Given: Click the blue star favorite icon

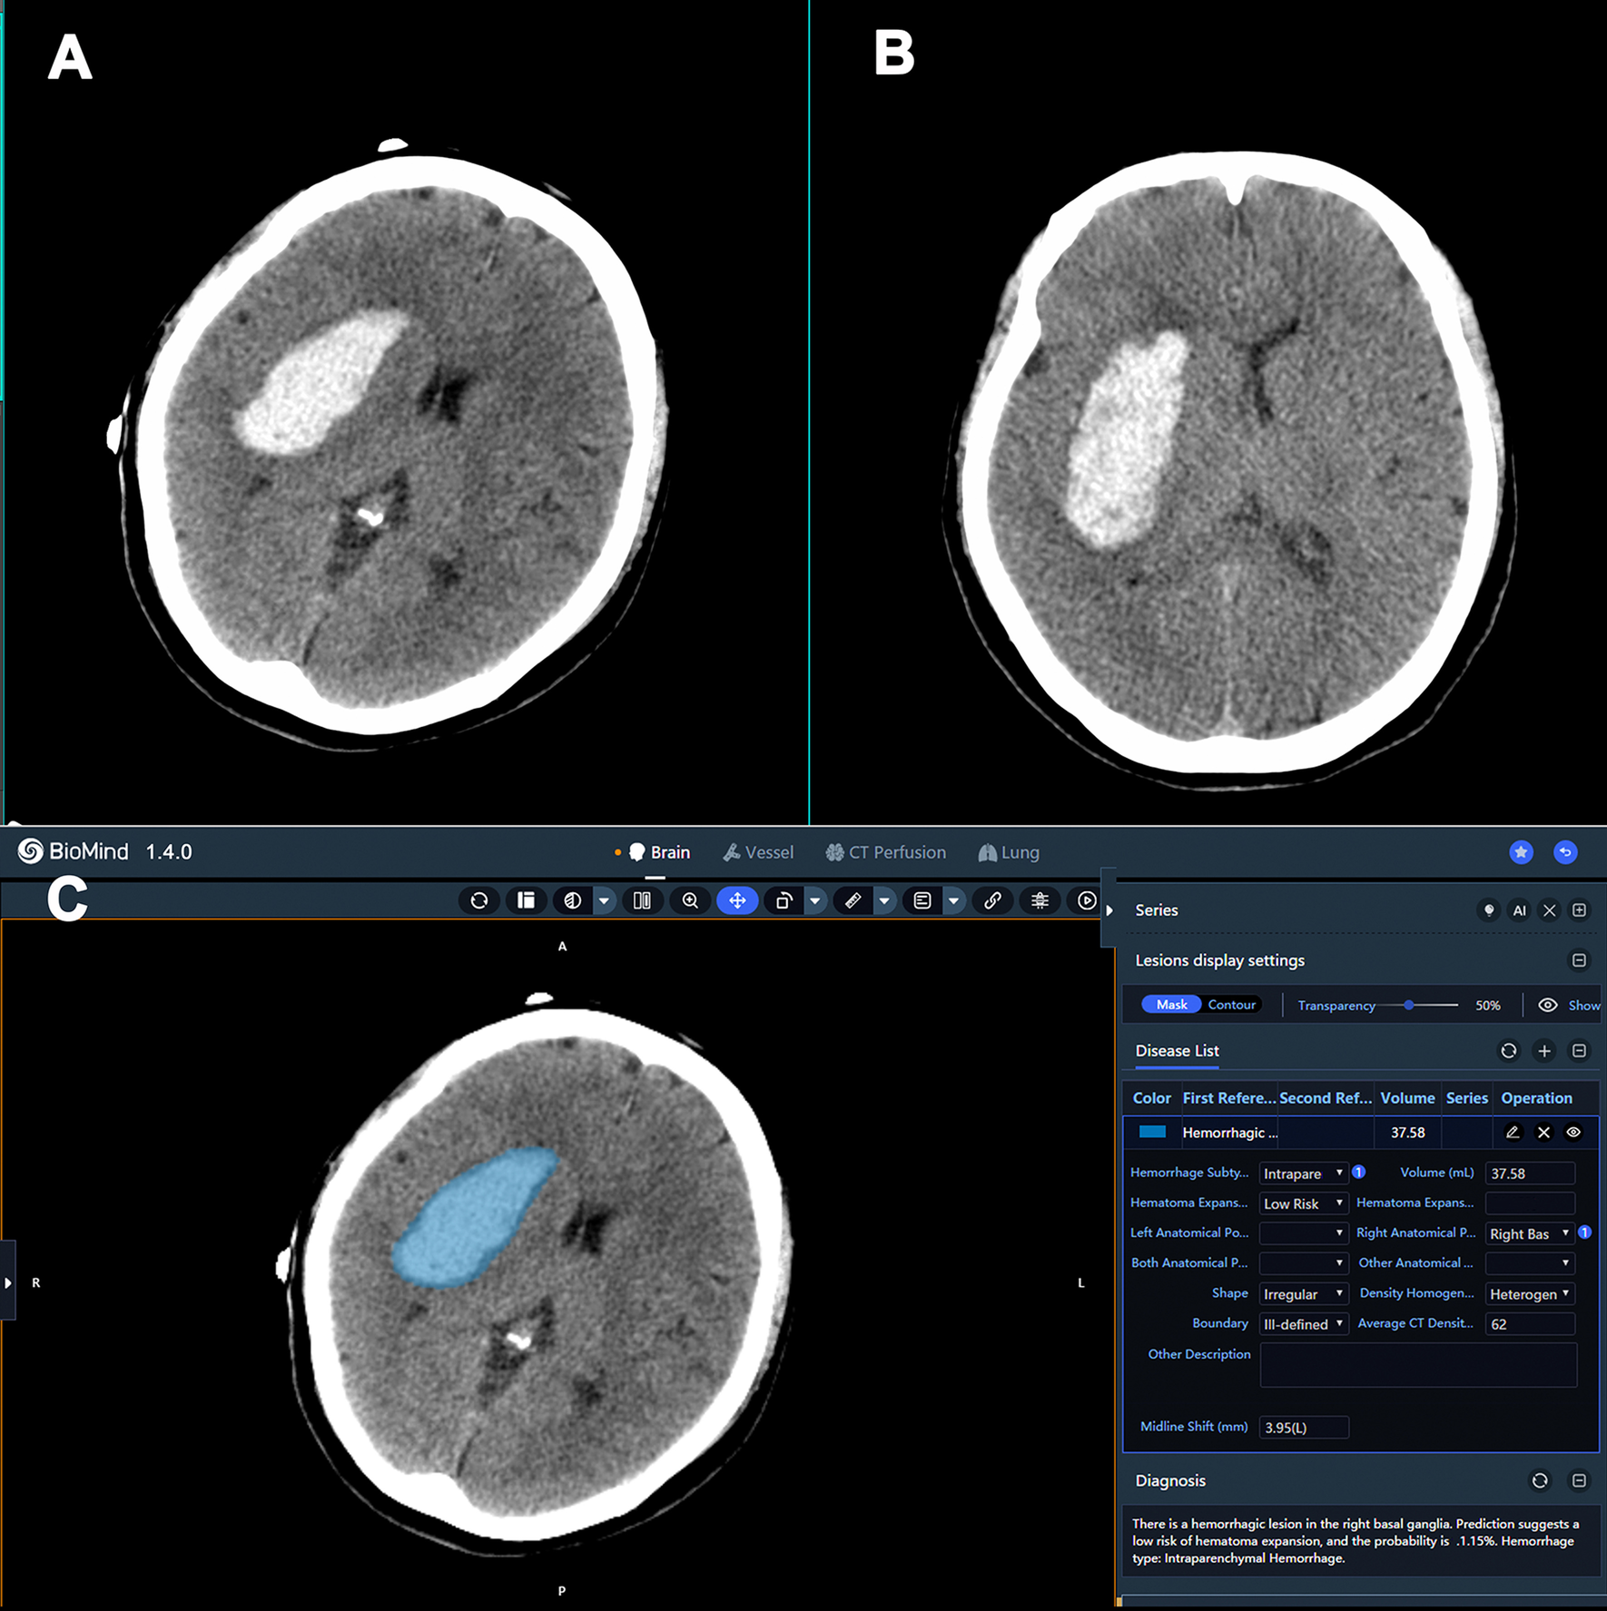Looking at the screenshot, I should [1522, 851].
